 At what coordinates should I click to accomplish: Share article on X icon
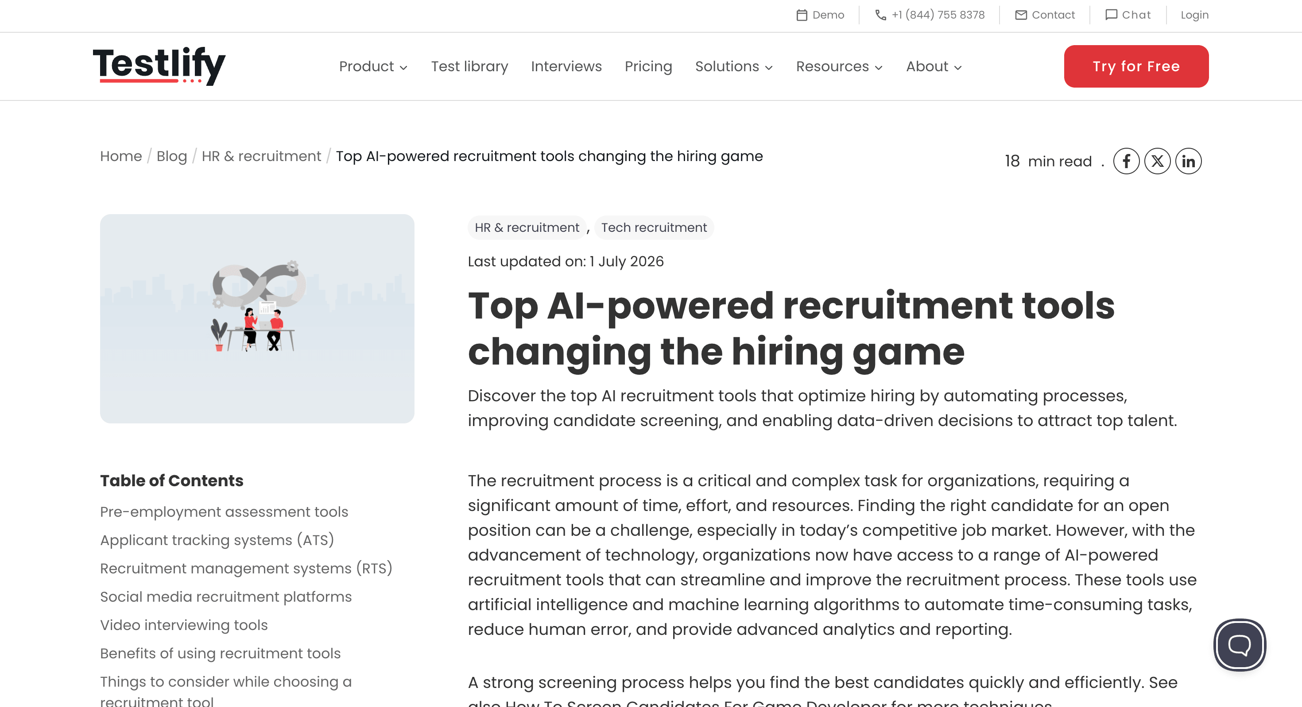(1158, 161)
